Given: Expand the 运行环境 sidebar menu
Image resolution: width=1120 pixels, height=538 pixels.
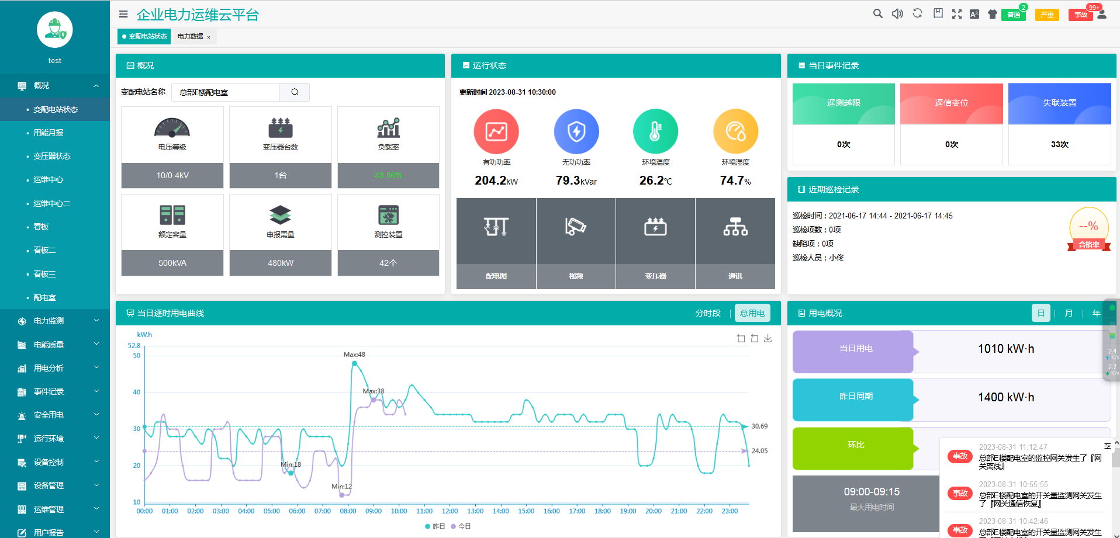Looking at the screenshot, I should [x=55, y=439].
